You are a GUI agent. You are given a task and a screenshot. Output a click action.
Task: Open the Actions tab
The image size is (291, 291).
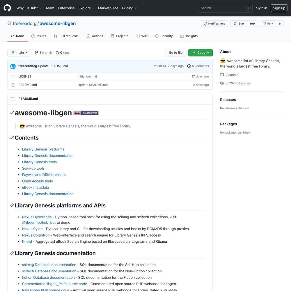point(95,36)
